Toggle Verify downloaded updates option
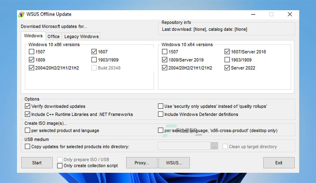Viewport: 316px width, 183px height. (28, 106)
